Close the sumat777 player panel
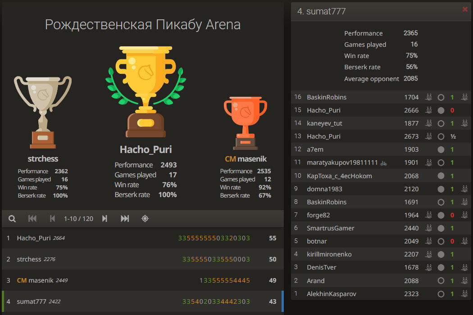This screenshot has height=315, width=473. pos(465,9)
